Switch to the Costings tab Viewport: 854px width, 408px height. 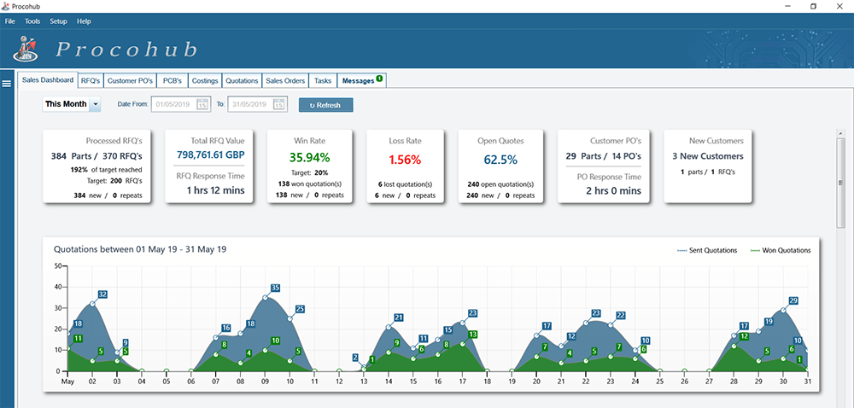click(205, 80)
